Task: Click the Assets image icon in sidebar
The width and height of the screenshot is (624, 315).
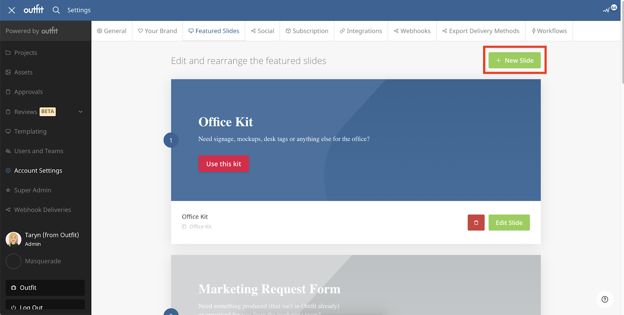Action: tap(8, 72)
